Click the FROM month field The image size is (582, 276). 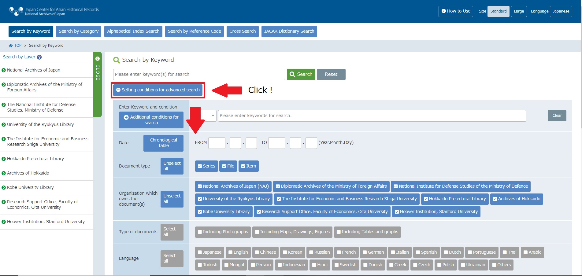click(235, 143)
